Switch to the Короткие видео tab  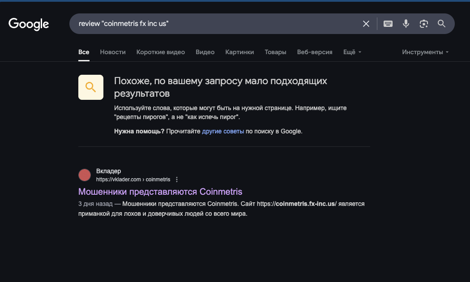coord(160,52)
